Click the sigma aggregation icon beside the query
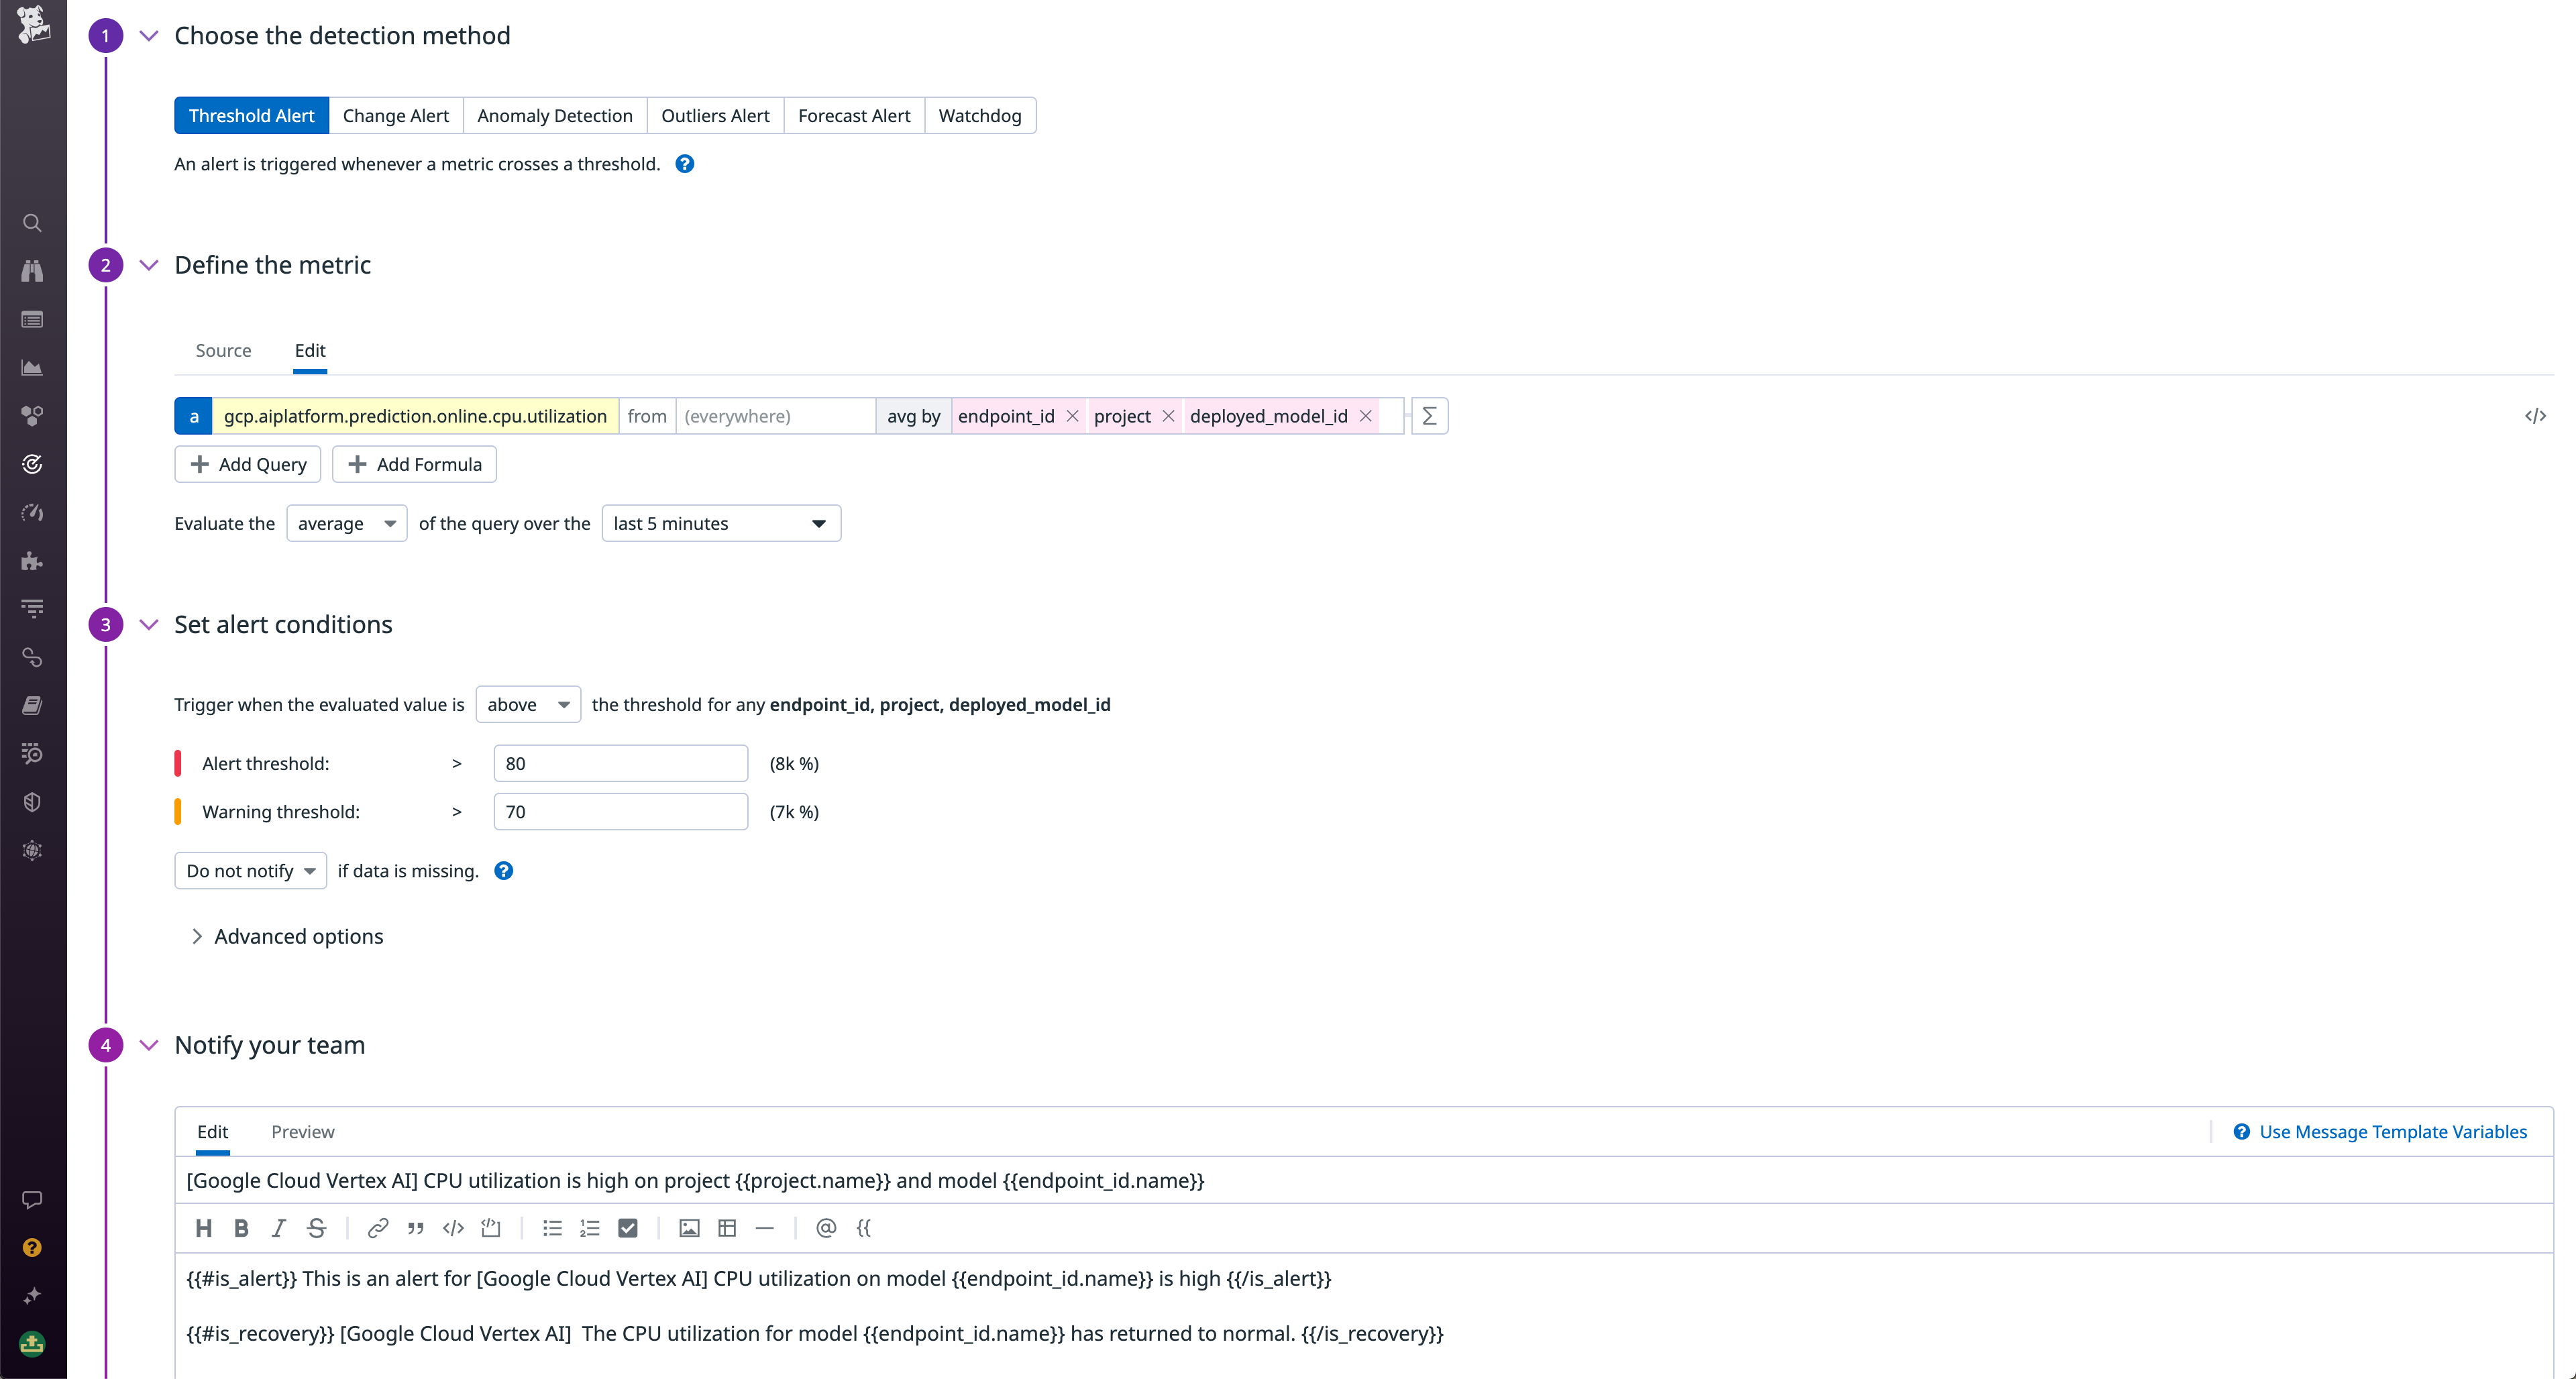 pyautogui.click(x=1429, y=415)
